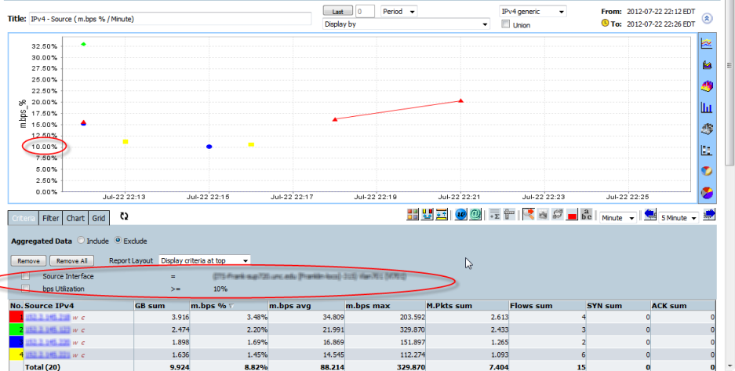735x371 pixels.
Task: Click the solid red rectangle toolbar icon
Action: point(572,216)
